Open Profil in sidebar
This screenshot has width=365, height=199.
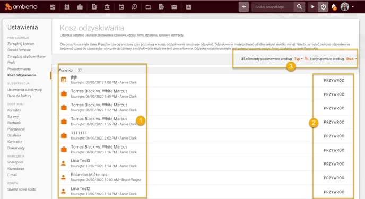[12, 63]
